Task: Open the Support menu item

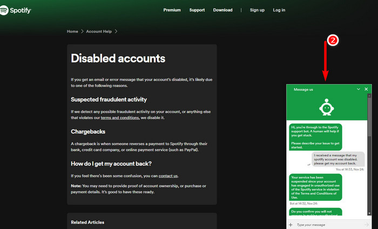Action: point(197,10)
